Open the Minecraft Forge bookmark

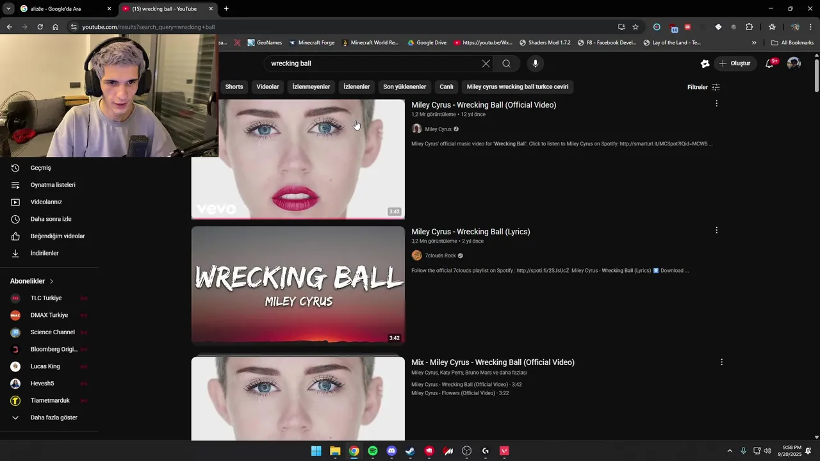(311, 43)
